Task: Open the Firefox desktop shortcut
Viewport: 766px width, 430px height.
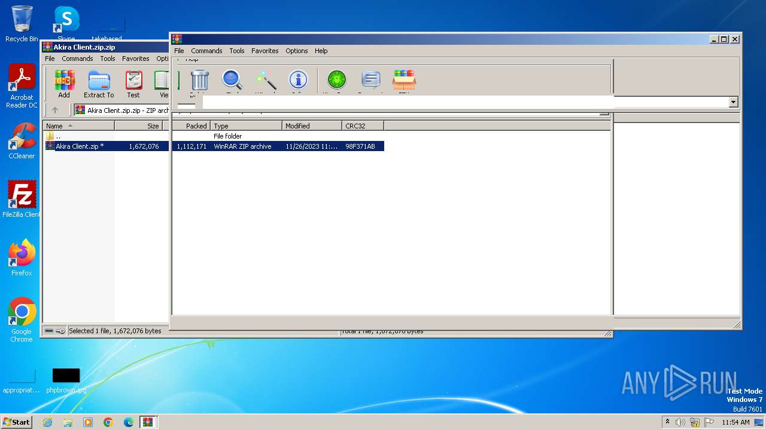Action: (22, 258)
